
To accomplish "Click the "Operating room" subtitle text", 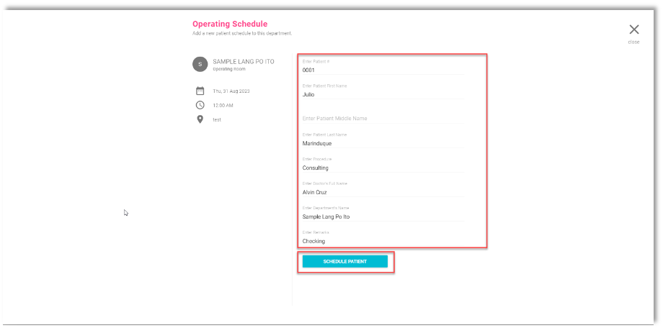I will point(231,69).
